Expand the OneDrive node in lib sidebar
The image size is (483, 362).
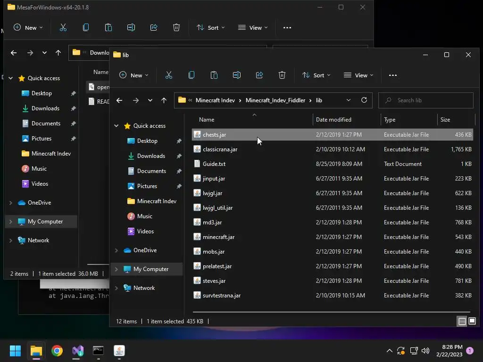click(117, 250)
